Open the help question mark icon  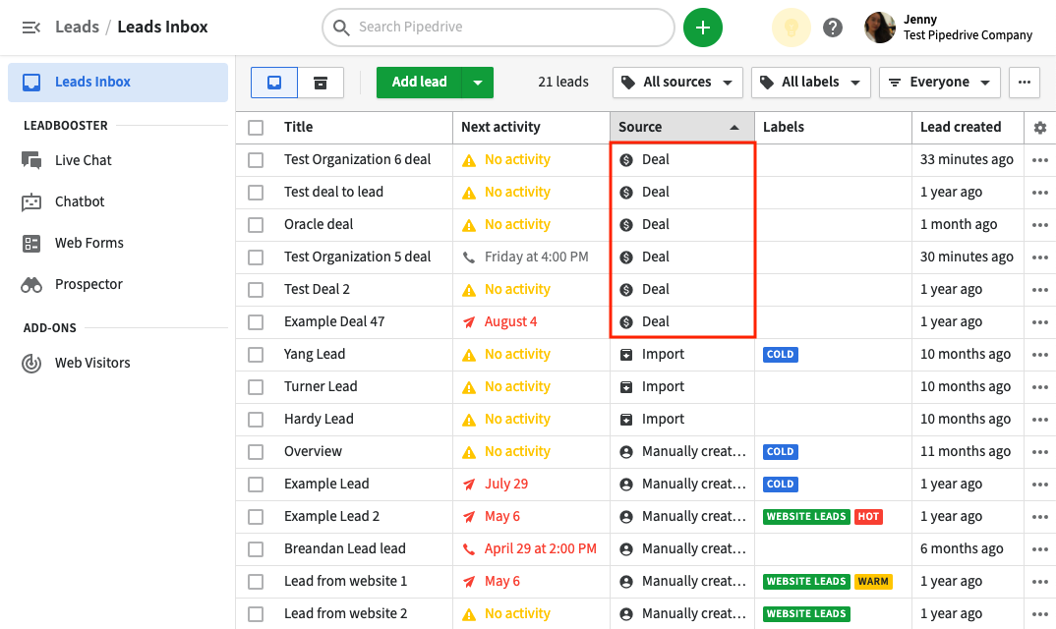pyautogui.click(x=833, y=28)
